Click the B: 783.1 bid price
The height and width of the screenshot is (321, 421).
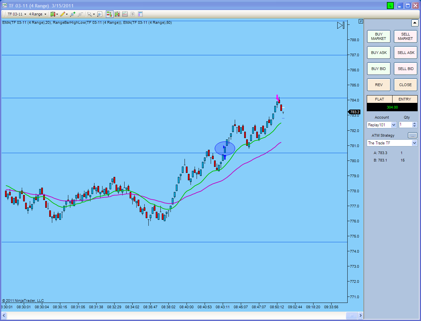(x=380, y=160)
